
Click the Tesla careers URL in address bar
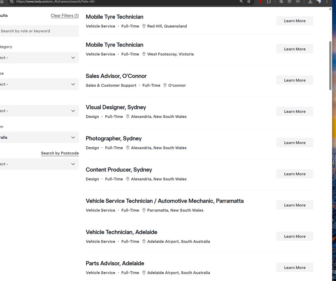click(x=55, y=1)
